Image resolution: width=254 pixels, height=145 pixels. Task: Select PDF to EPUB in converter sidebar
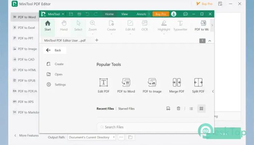click(x=24, y=80)
